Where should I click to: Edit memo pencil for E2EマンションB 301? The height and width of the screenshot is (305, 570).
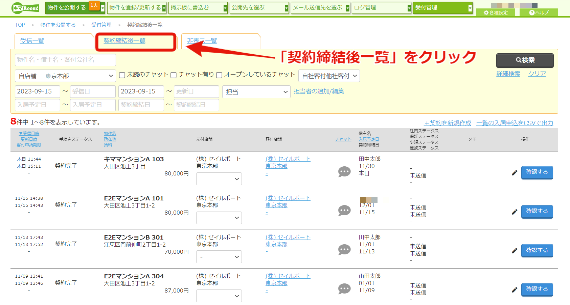point(515,251)
